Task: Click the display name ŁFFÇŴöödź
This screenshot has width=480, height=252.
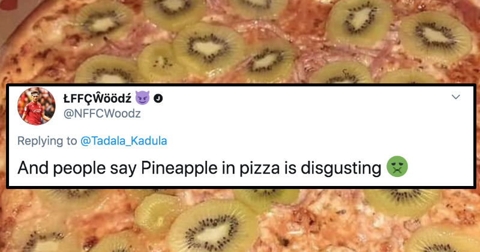Action: pyautogui.click(x=97, y=98)
